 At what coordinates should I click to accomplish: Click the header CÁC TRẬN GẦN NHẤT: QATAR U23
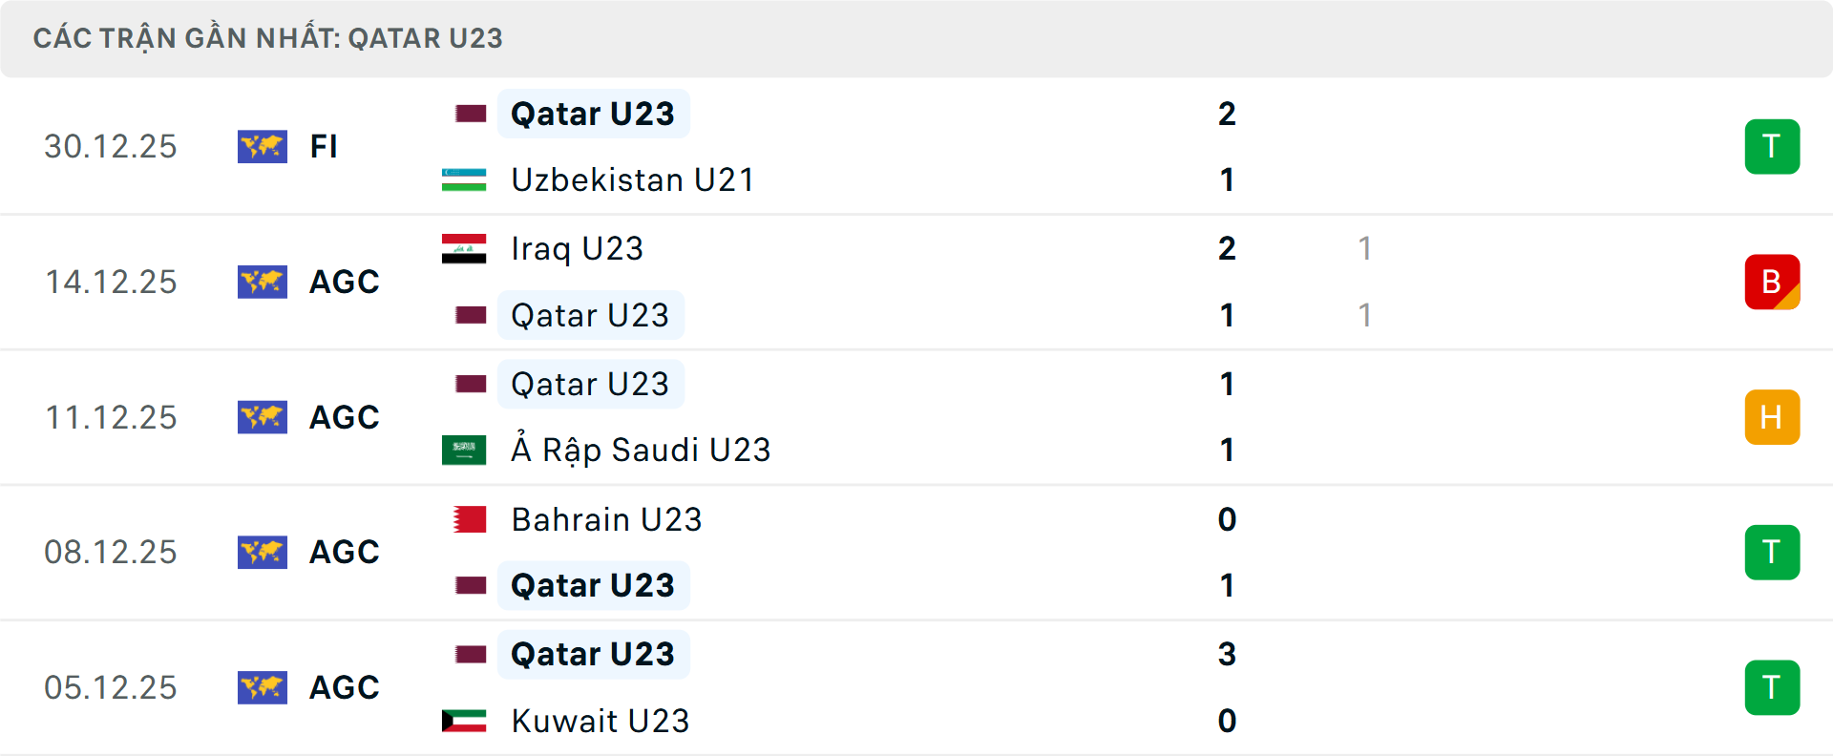(267, 38)
